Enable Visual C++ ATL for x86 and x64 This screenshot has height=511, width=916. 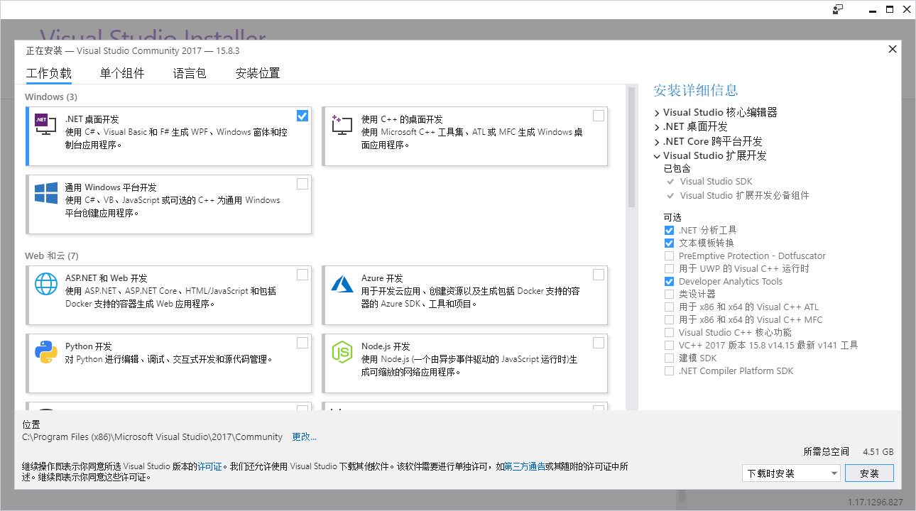click(669, 307)
